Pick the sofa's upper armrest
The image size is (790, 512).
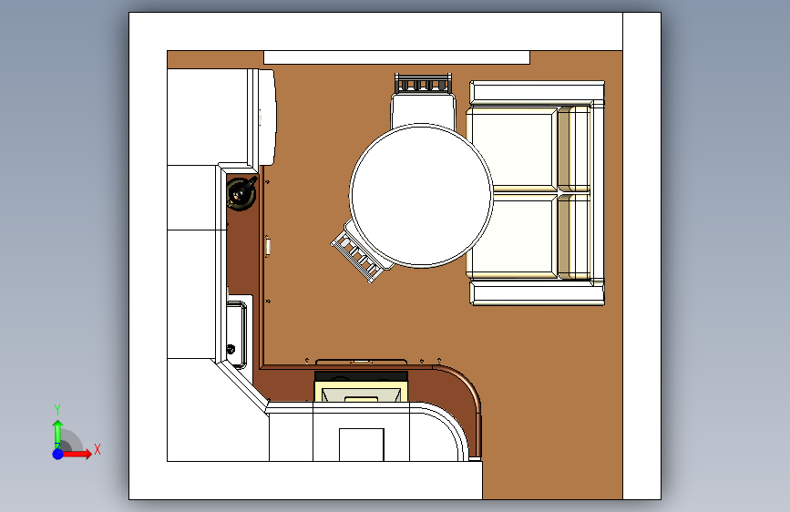[537, 93]
